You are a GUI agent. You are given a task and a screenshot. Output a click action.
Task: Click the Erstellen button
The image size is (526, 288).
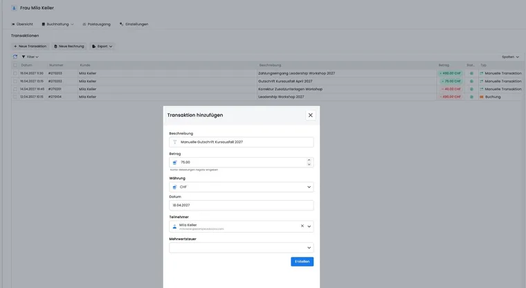[302, 262]
